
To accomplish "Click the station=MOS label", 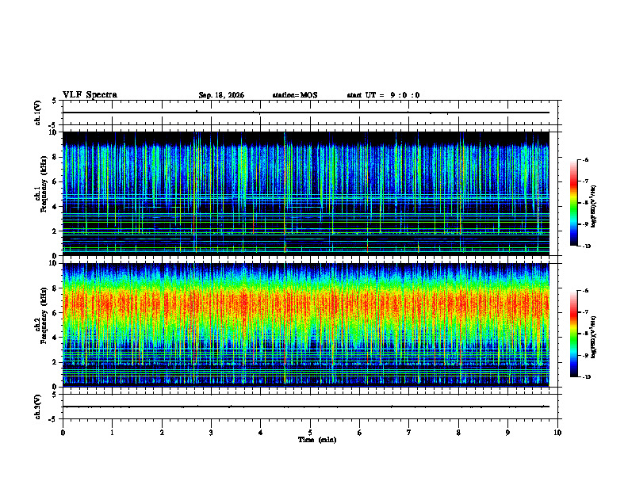I will coord(295,95).
